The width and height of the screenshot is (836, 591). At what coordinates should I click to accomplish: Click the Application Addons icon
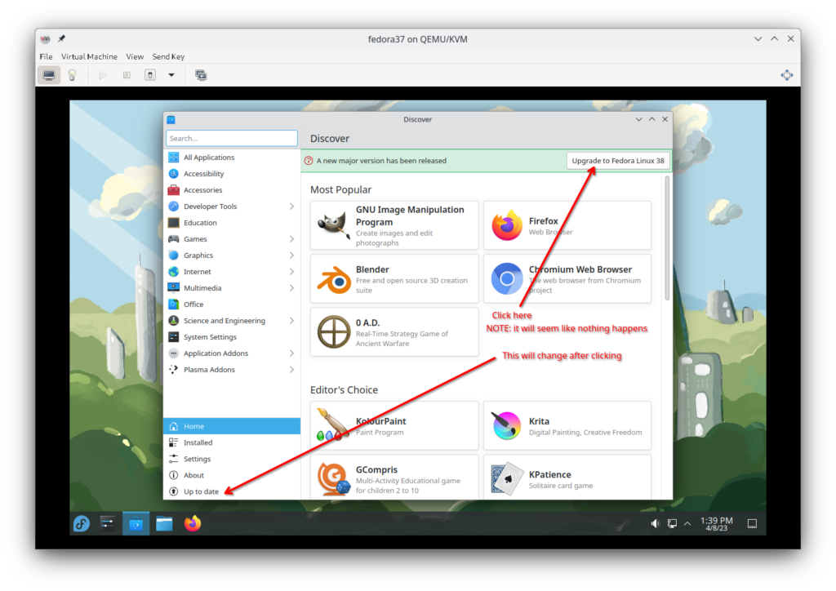click(x=173, y=353)
